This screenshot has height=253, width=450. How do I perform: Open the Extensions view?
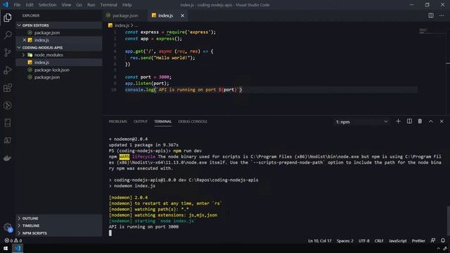(x=8, y=88)
